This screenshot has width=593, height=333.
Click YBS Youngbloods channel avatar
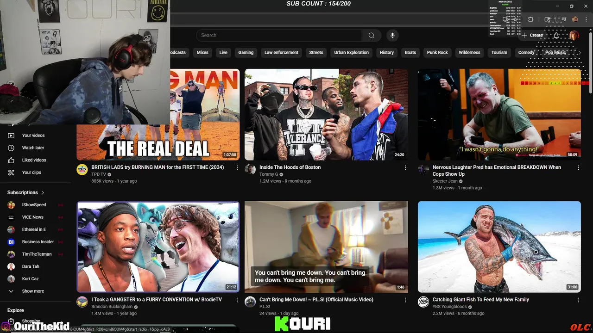[x=423, y=302]
